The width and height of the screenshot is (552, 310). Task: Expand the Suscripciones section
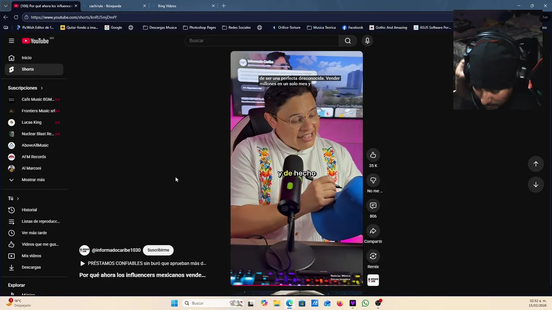pyautogui.click(x=25, y=88)
